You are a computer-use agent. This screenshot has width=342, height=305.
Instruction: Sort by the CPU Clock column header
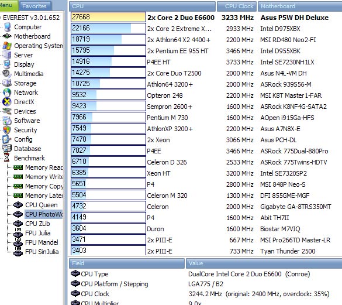237,6
